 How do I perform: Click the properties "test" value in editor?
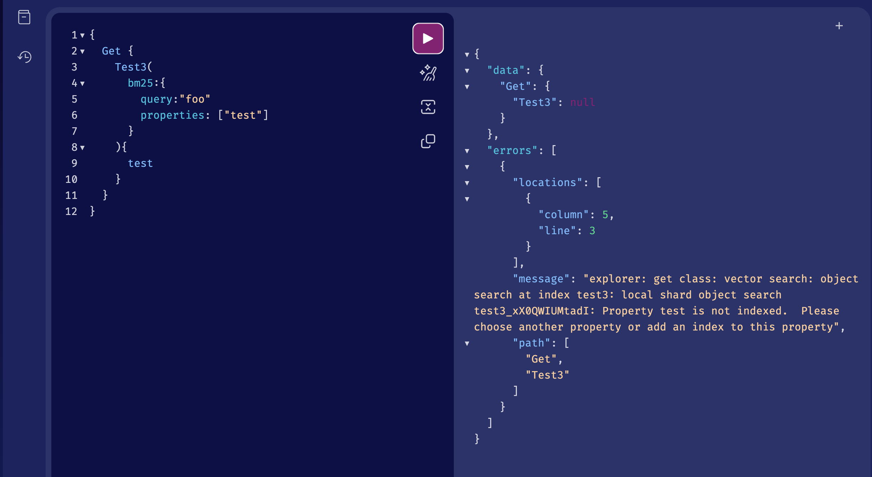[x=243, y=115]
